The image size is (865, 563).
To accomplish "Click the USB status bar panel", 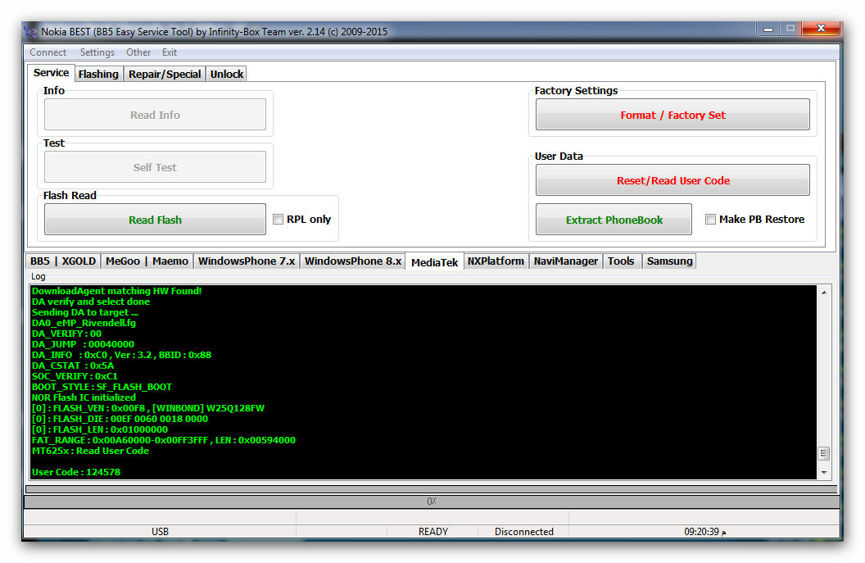I will coord(160,532).
